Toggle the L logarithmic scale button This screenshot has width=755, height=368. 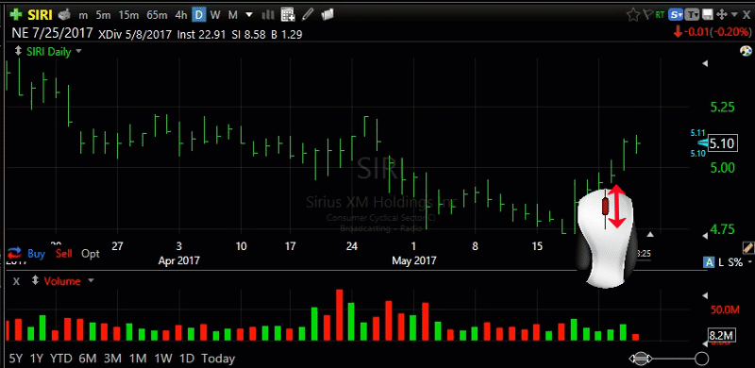pos(721,262)
